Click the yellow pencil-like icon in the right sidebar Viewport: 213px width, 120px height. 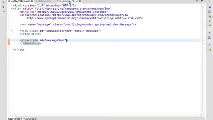coord(210,21)
